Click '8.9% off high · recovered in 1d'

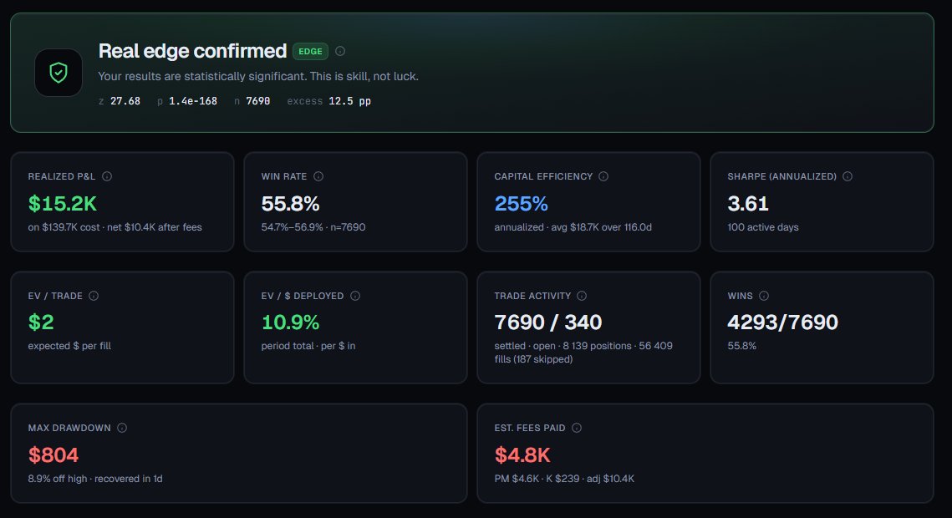click(95, 479)
